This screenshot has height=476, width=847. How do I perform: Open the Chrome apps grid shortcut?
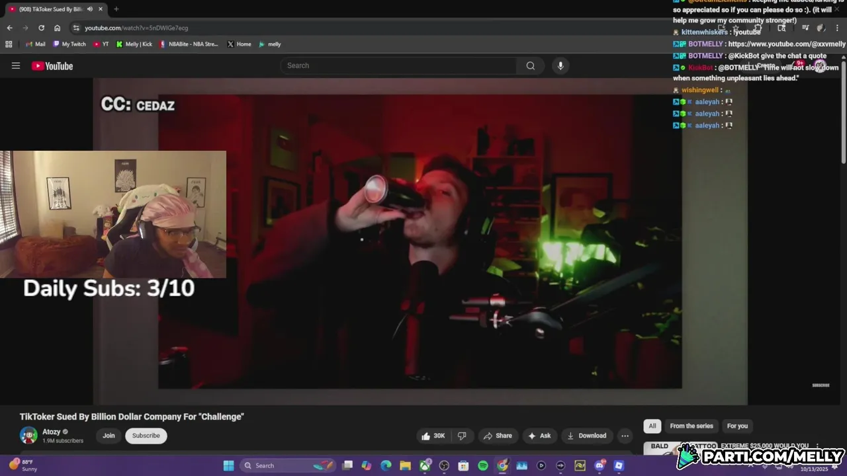pos(9,44)
